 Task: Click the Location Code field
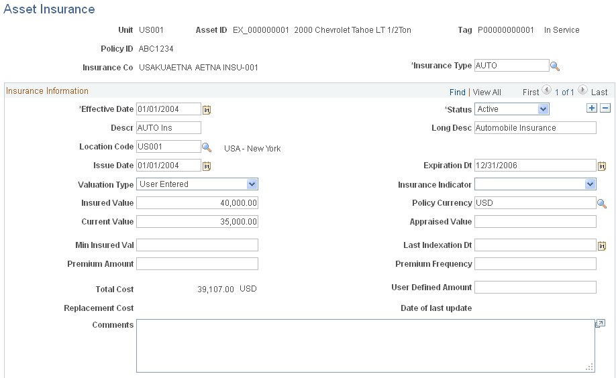(x=168, y=147)
